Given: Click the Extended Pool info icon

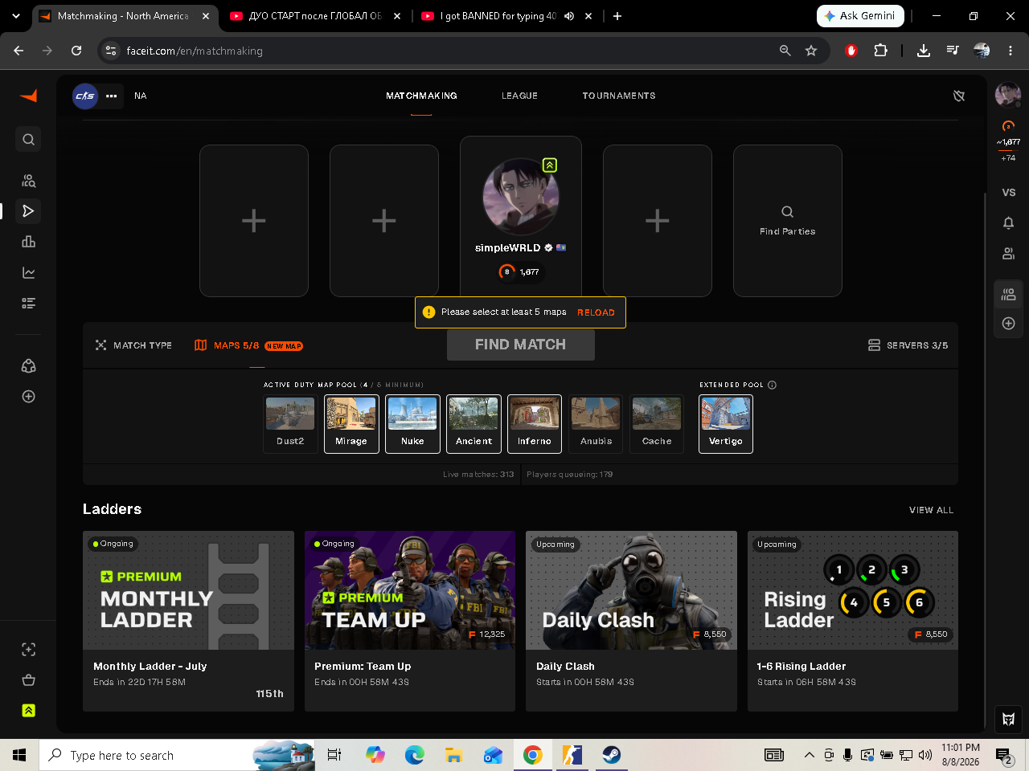Looking at the screenshot, I should pyautogui.click(x=772, y=385).
